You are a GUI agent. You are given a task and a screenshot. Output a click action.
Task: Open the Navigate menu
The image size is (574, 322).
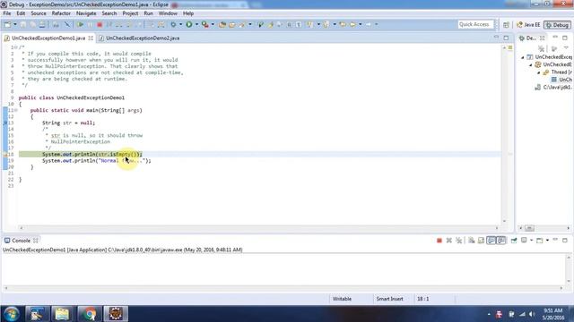tap(86, 13)
